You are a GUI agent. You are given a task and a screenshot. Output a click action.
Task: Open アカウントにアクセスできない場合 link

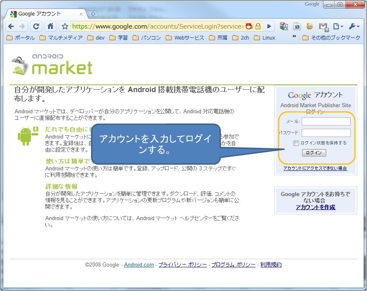click(x=315, y=168)
